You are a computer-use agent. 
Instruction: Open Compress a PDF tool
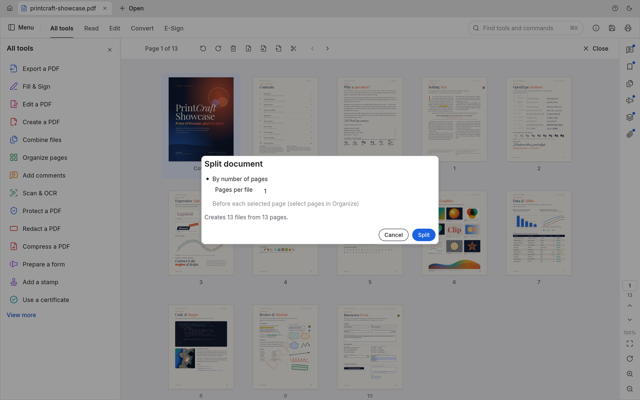pyautogui.click(x=46, y=246)
